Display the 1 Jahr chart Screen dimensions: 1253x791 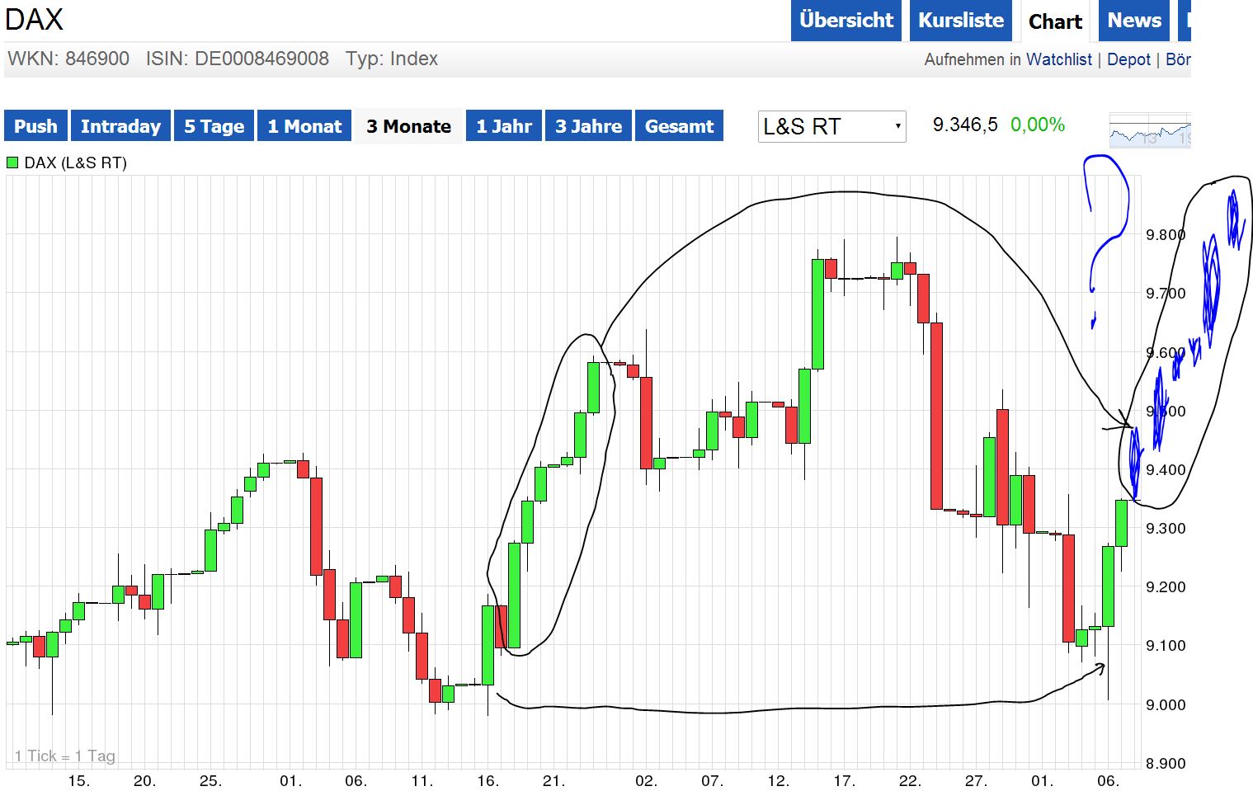503,125
